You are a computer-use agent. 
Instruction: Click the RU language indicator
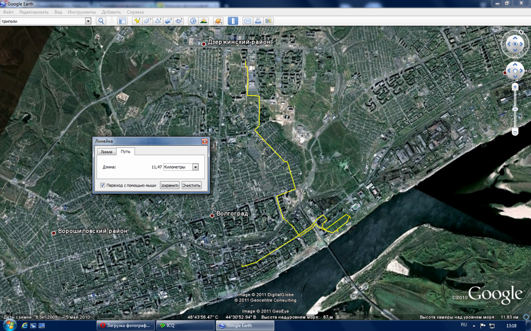click(464, 325)
